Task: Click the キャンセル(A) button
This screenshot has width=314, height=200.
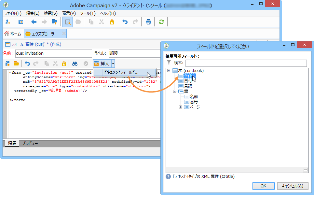Action: pos(293,186)
